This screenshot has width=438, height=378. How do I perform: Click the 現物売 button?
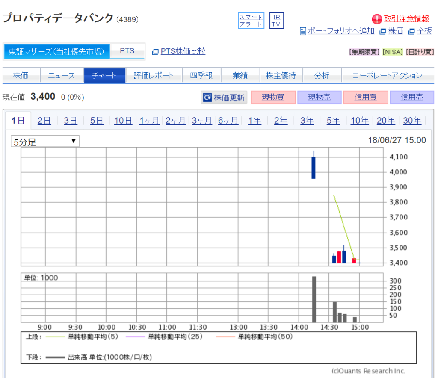tap(319, 97)
